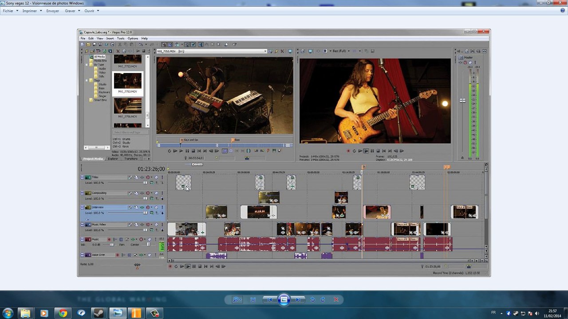
Task: Open the Master bus FX icon
Action: (461, 62)
